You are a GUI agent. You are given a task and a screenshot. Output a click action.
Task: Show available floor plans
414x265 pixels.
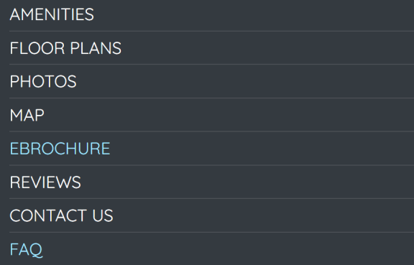tap(65, 48)
